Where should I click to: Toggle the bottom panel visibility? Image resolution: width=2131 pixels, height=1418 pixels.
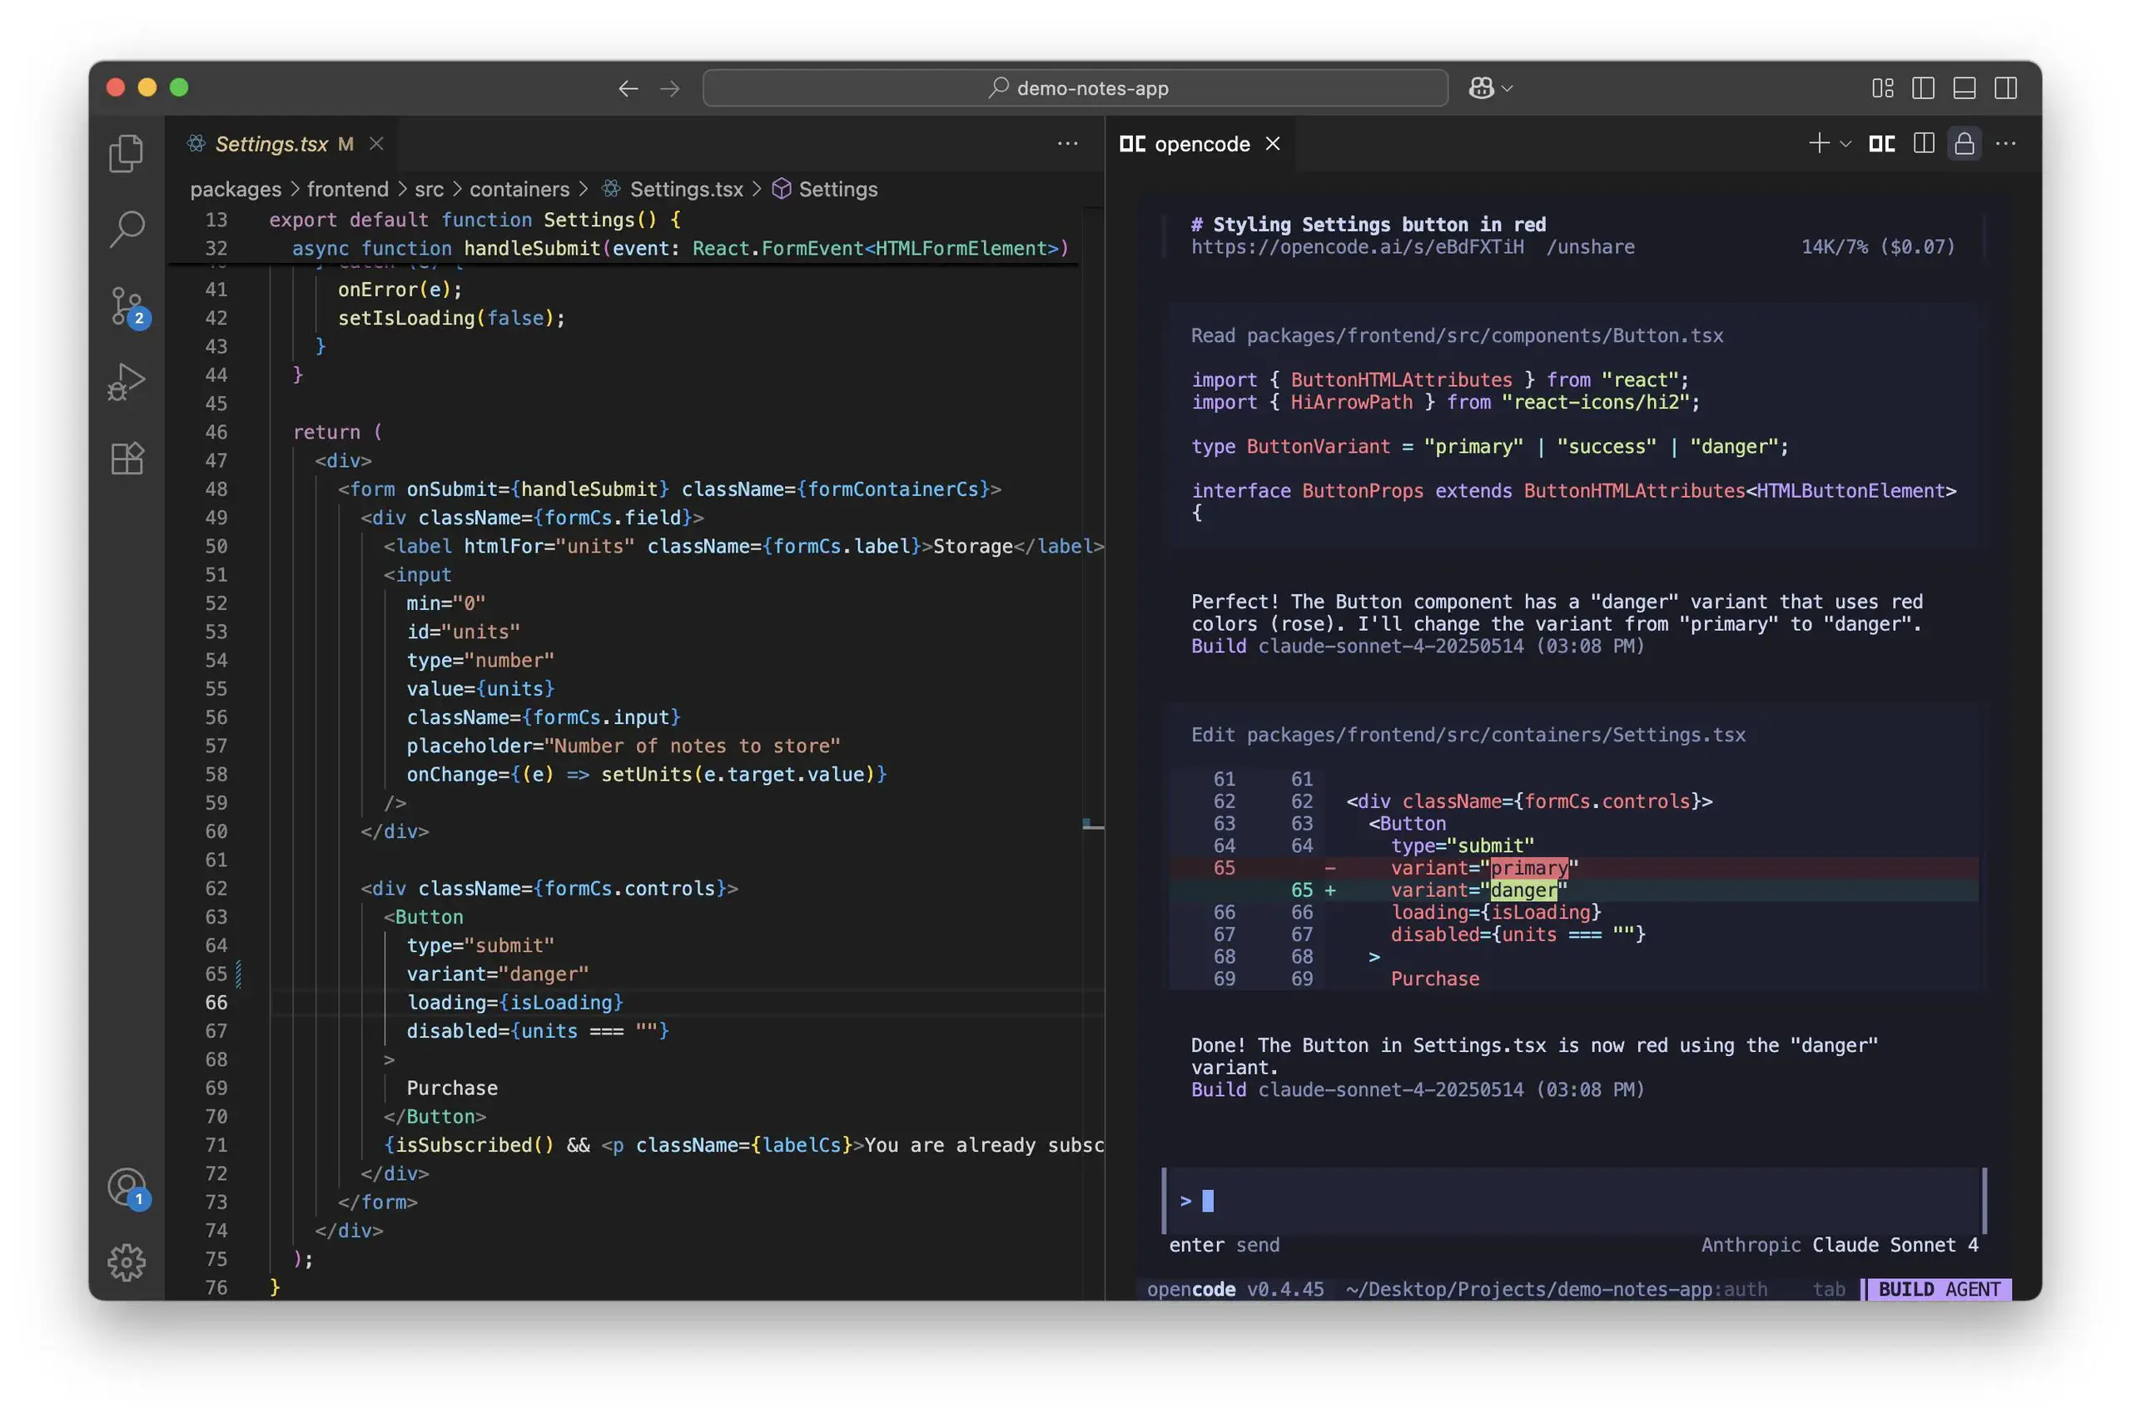[1964, 87]
